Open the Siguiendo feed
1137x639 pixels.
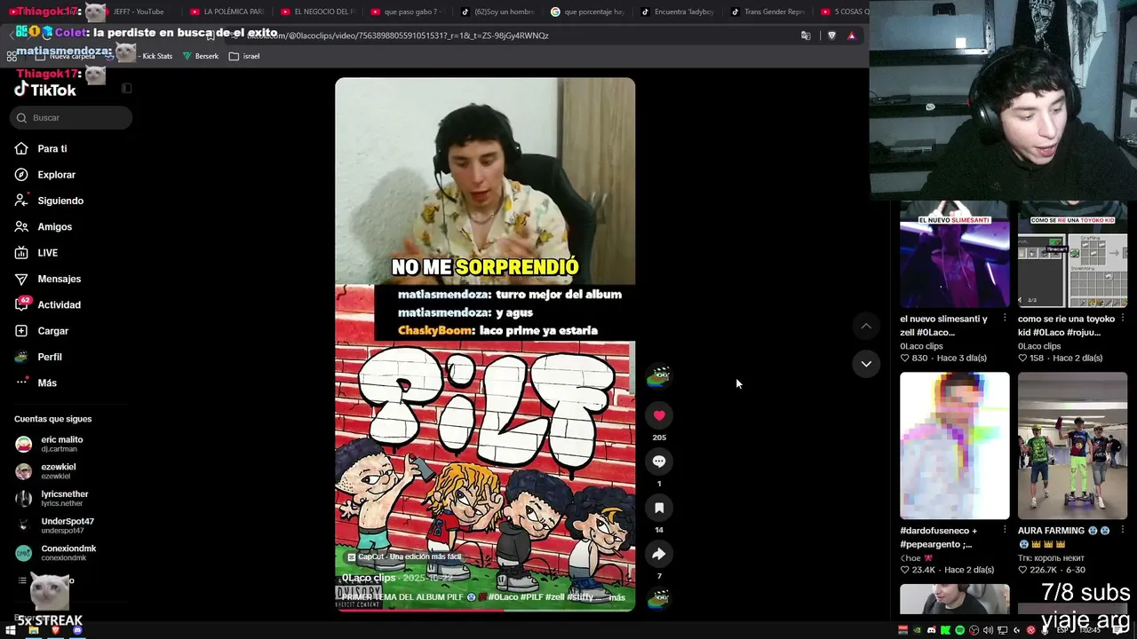pos(60,201)
